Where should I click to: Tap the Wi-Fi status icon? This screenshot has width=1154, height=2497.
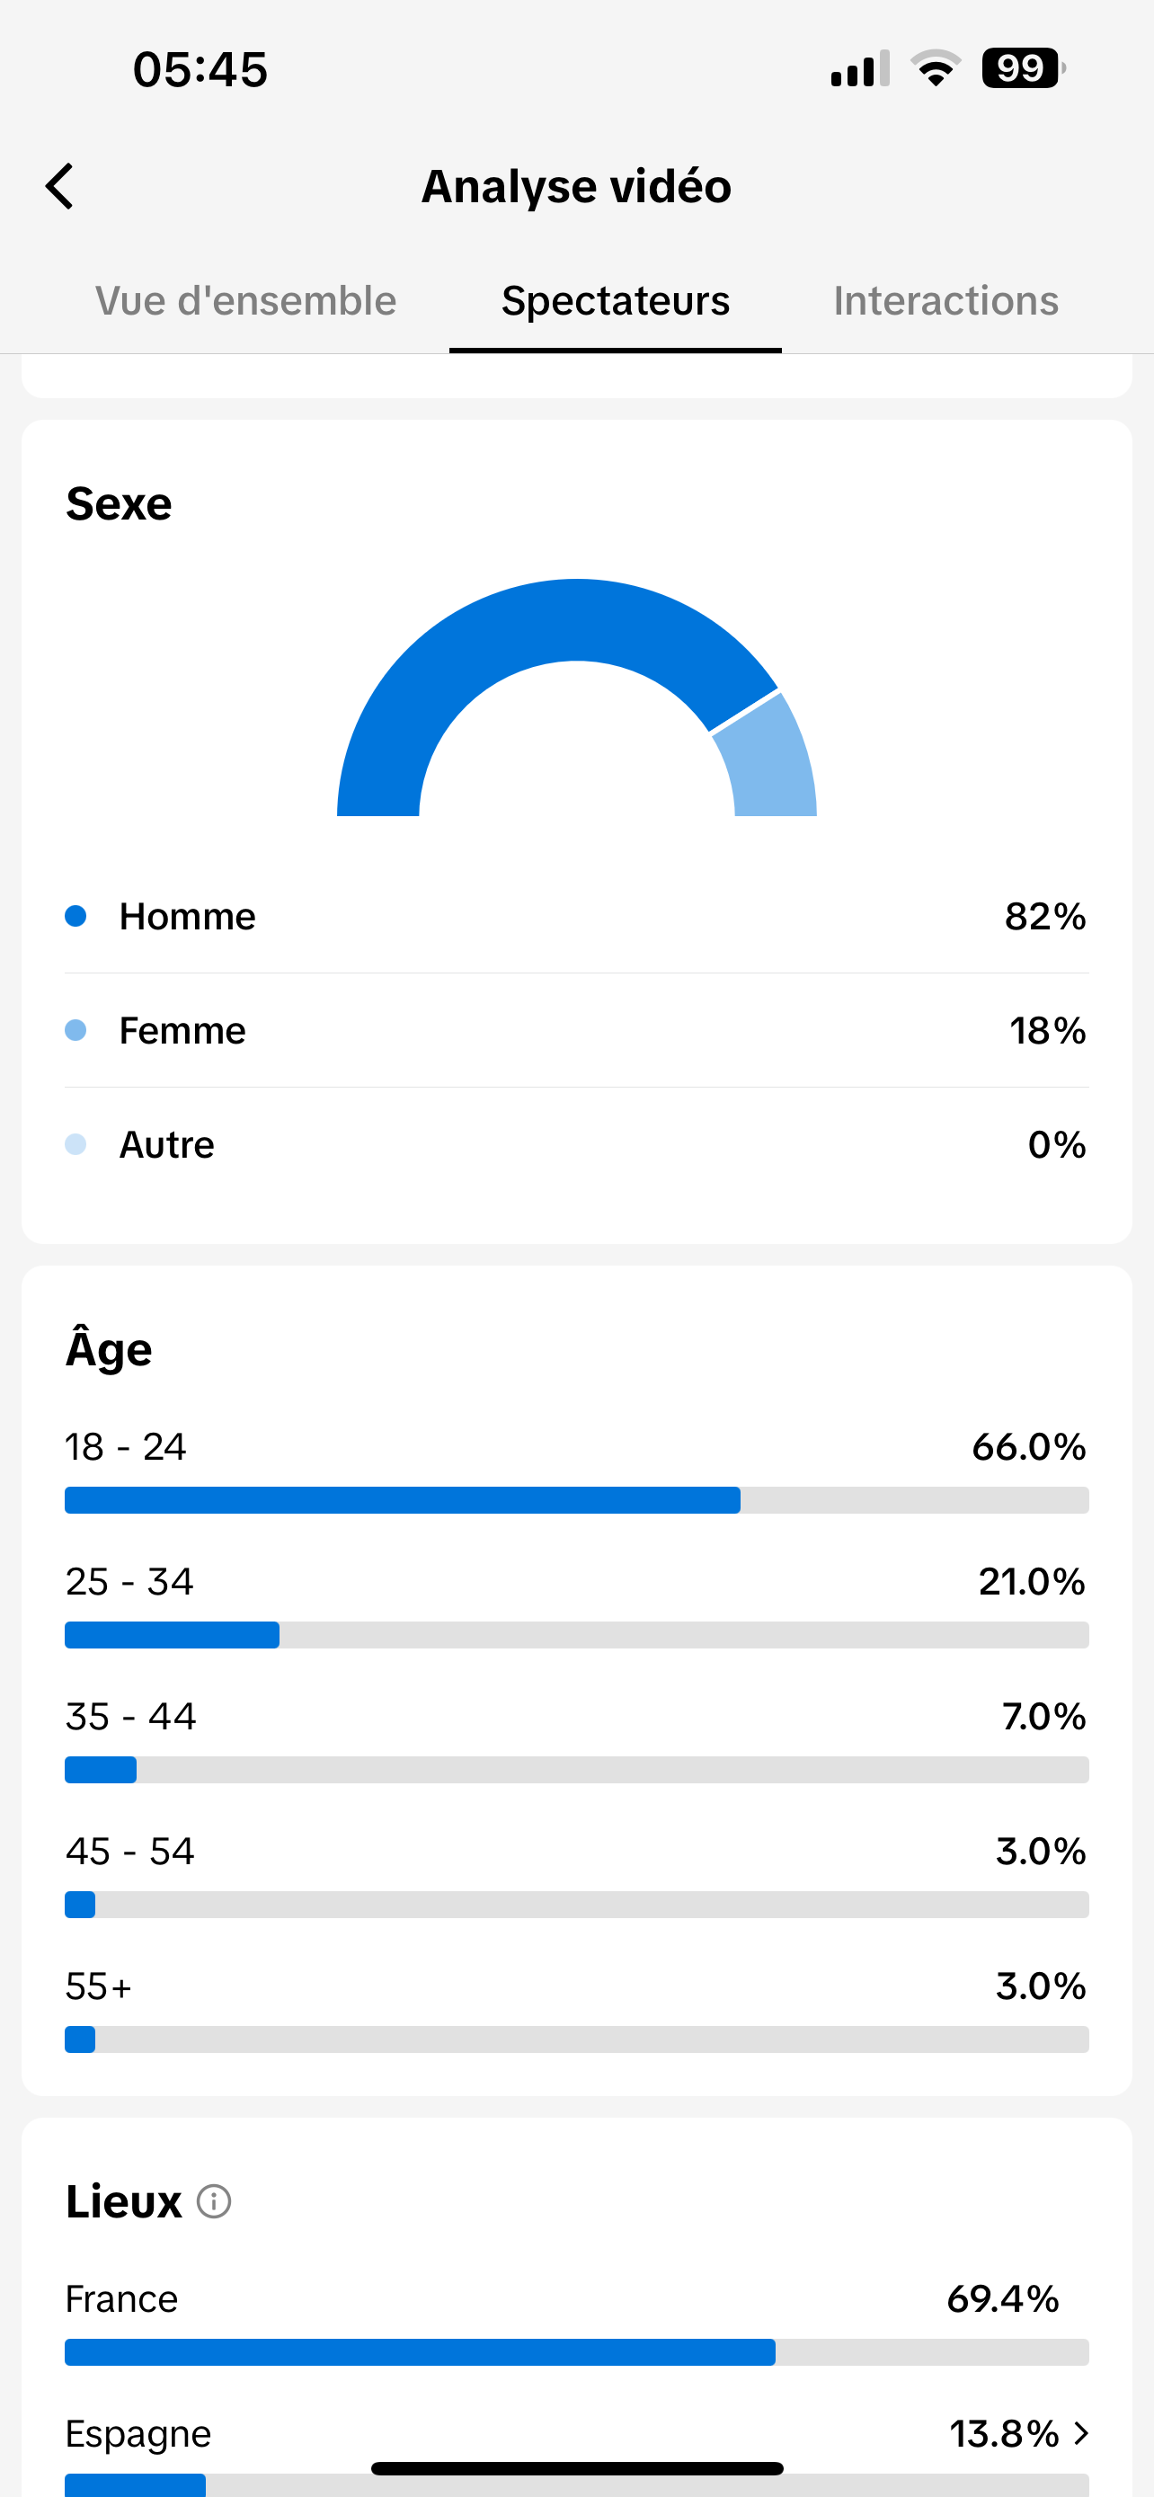(x=935, y=67)
